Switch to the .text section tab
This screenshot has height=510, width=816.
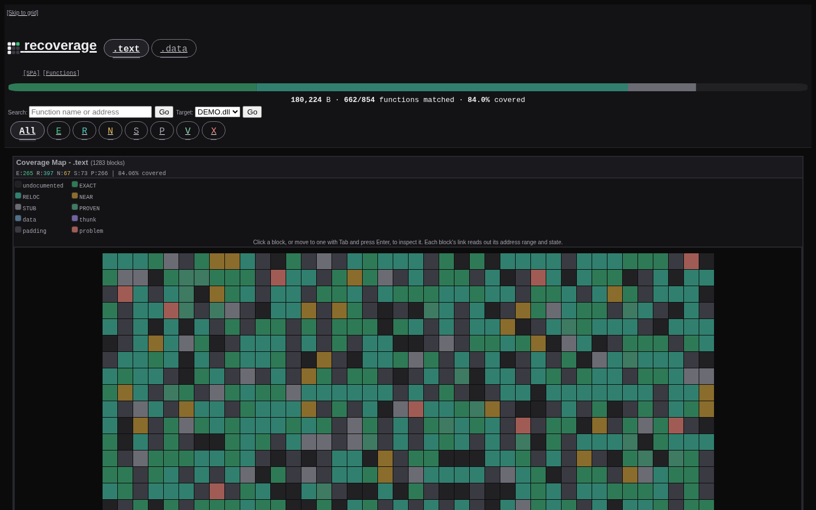[x=126, y=48]
